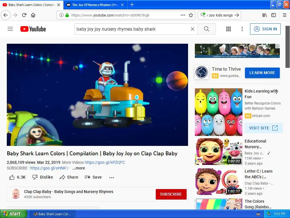Open the Firefox hamburger menu

pos(285,15)
